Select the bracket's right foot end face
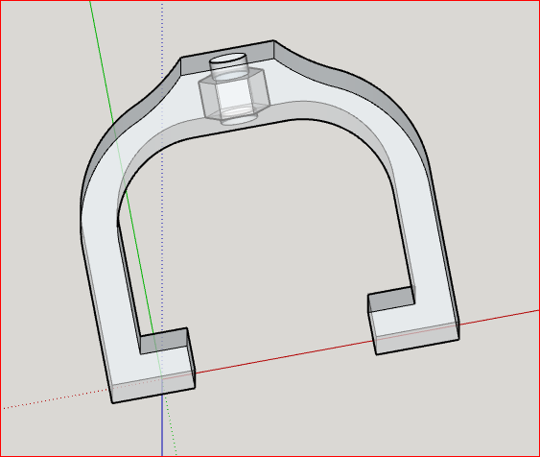Image resolution: width=540 pixels, height=457 pixels. pyautogui.click(x=417, y=340)
